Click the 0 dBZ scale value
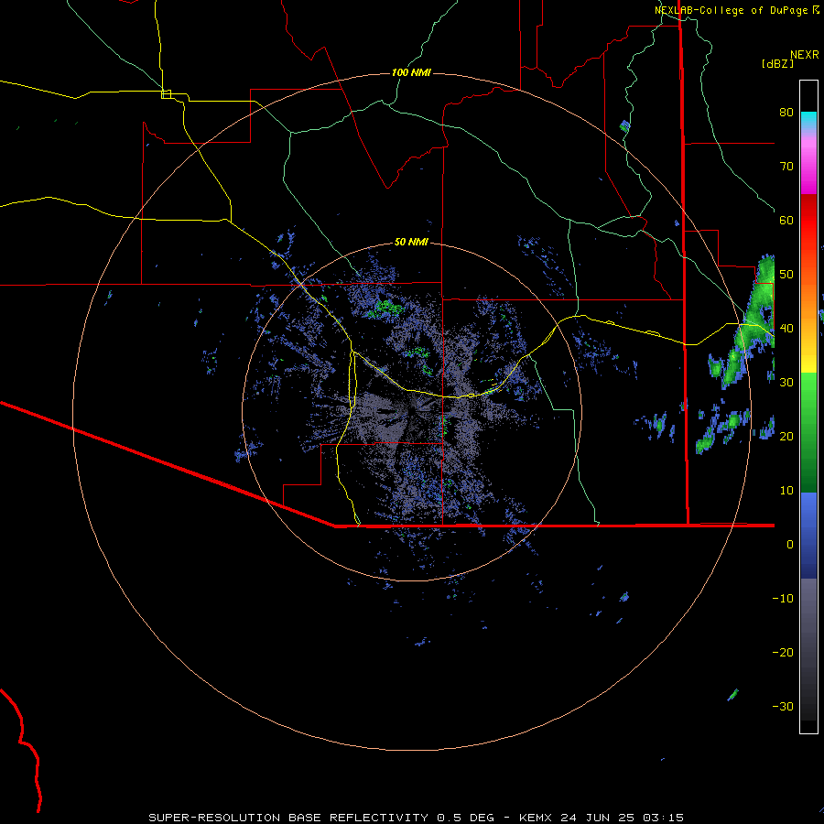This screenshot has width=824, height=824. pos(790,545)
